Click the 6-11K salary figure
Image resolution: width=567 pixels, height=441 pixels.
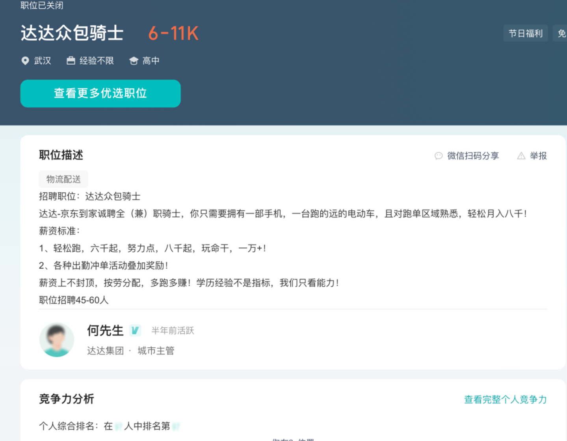pos(173,34)
